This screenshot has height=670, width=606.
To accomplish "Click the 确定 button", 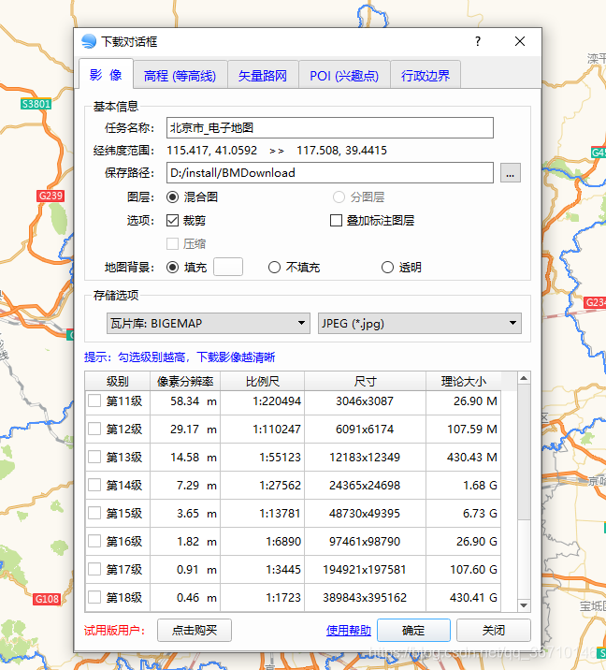I will coord(413,631).
